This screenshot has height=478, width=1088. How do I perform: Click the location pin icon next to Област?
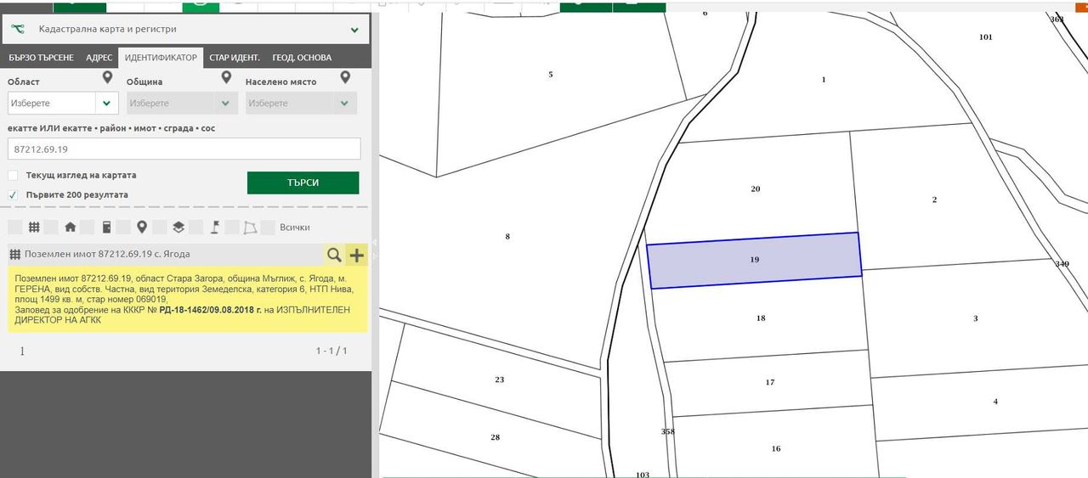[x=107, y=77]
